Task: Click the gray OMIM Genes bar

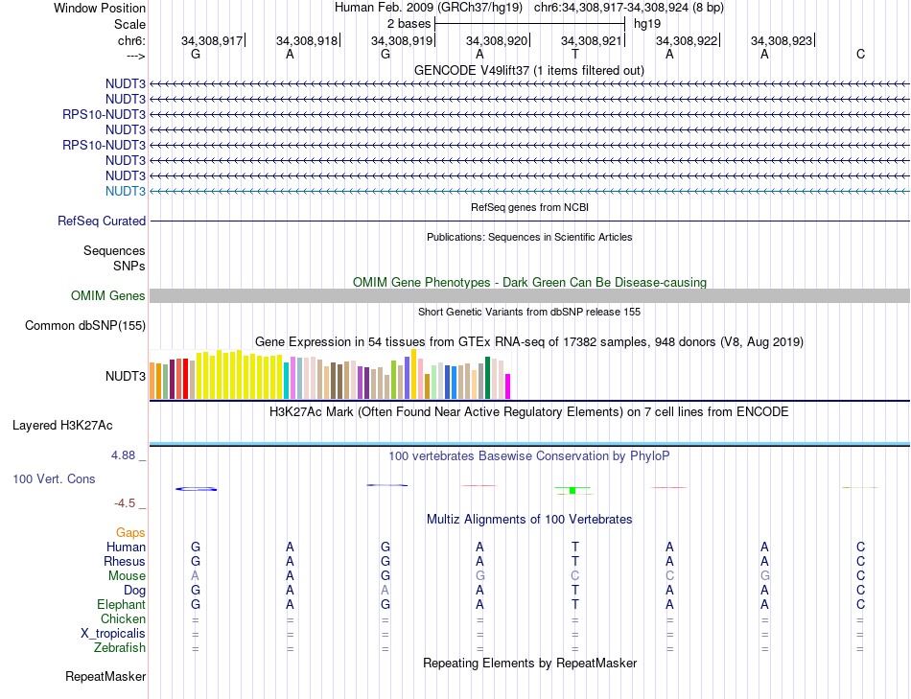Action: click(x=529, y=295)
